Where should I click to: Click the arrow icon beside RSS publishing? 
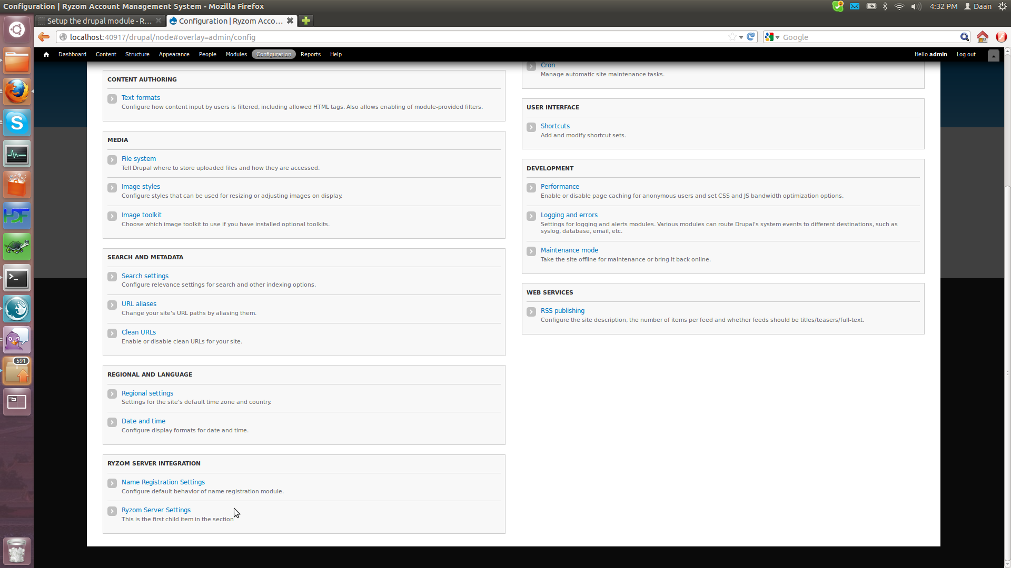tap(531, 312)
